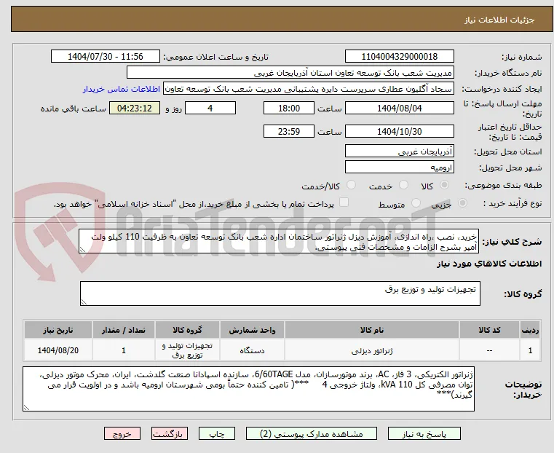Click the جزئیات اطلاعات نیاز header title
554x453 pixels.
tap(499, 20)
